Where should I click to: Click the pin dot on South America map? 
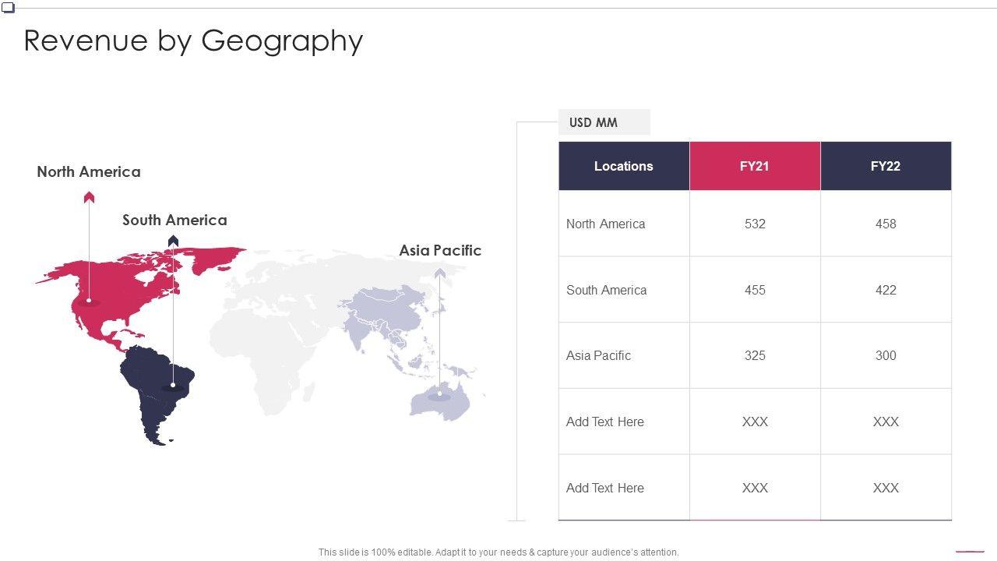point(173,385)
